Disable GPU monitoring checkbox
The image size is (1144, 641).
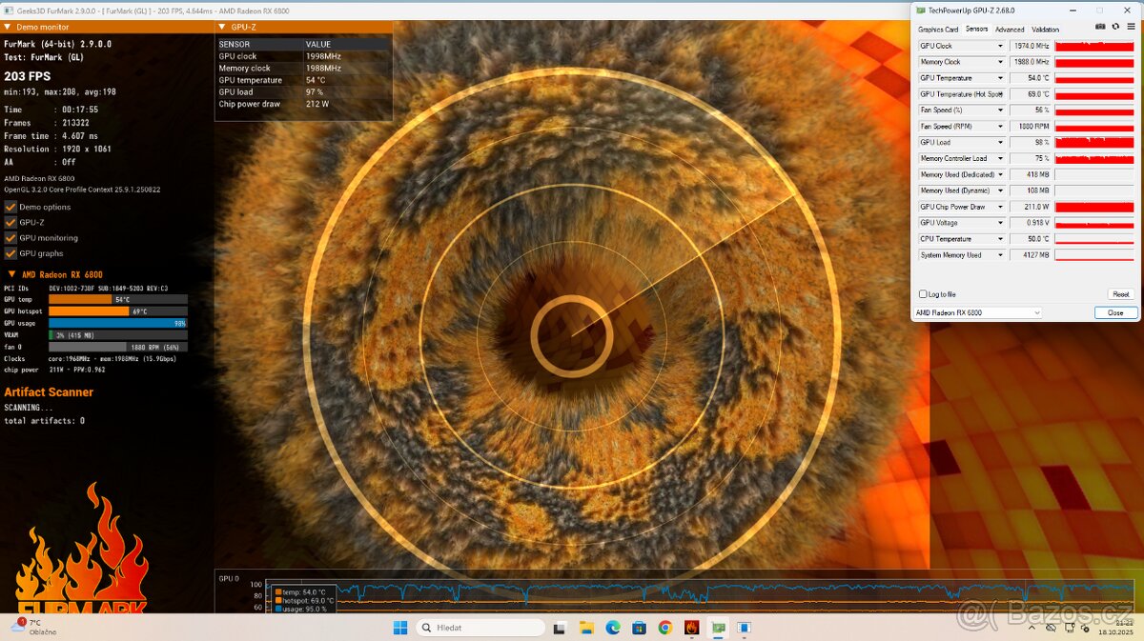(10, 238)
